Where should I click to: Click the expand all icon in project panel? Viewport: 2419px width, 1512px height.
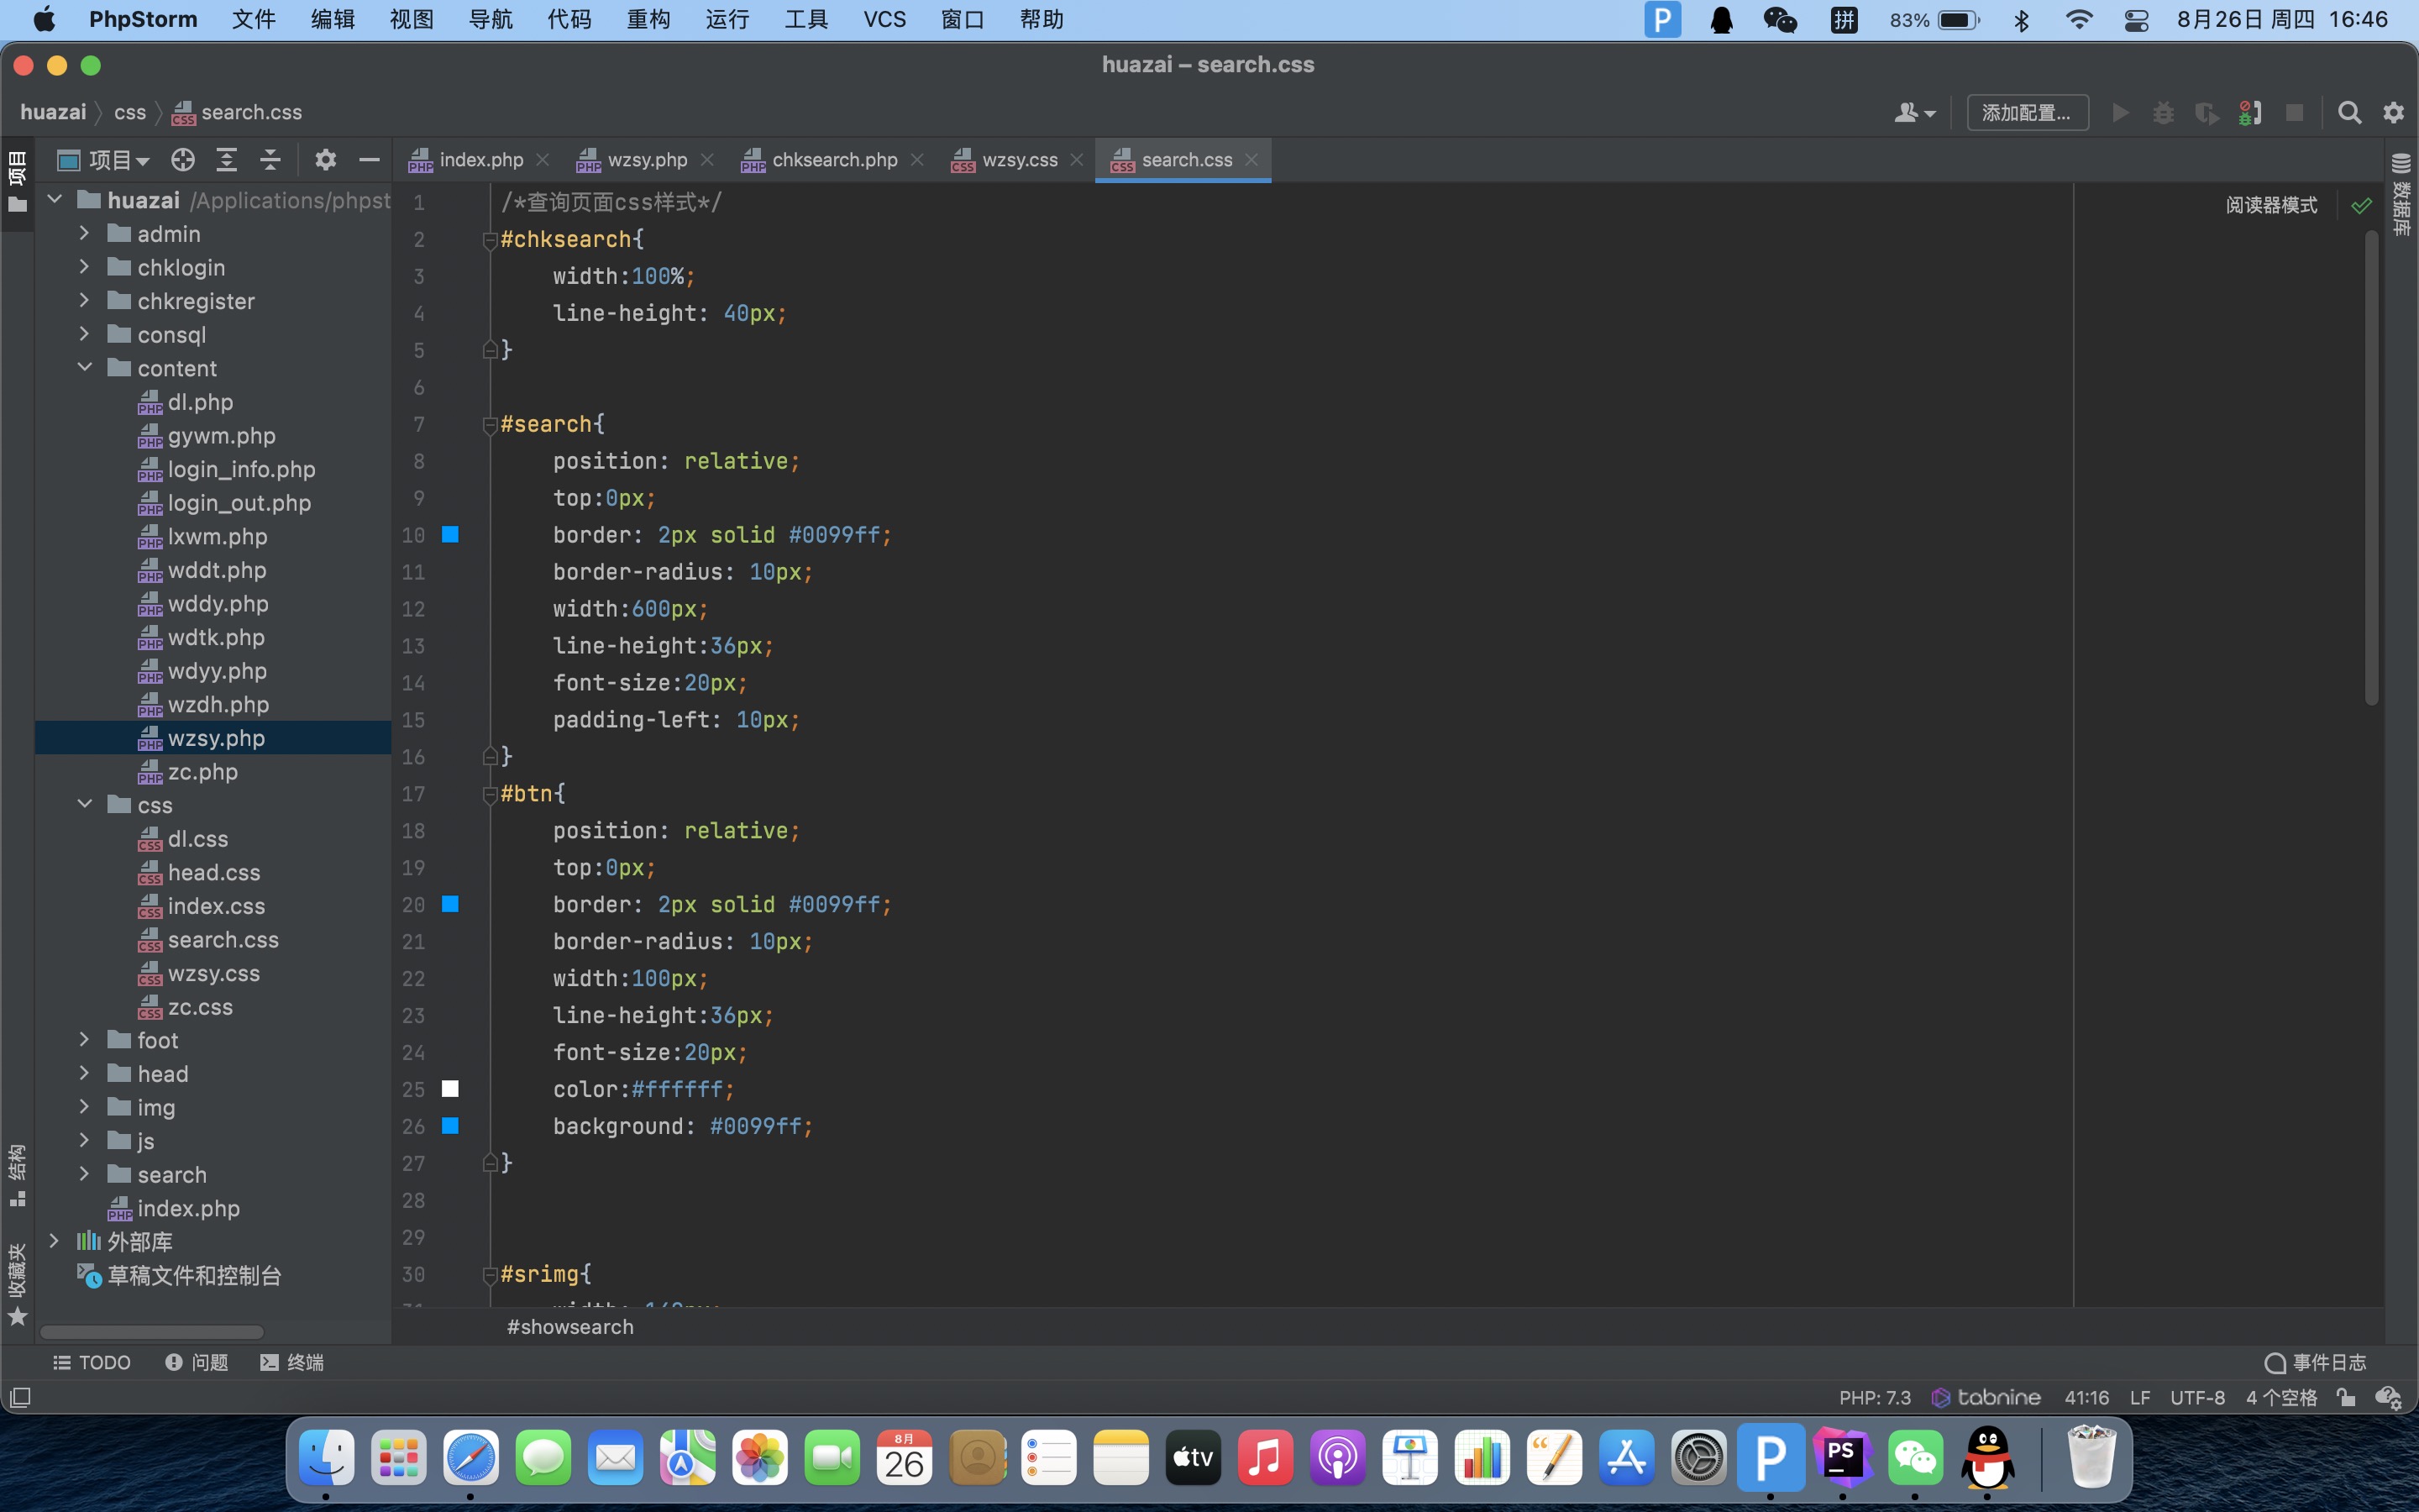pyautogui.click(x=227, y=160)
